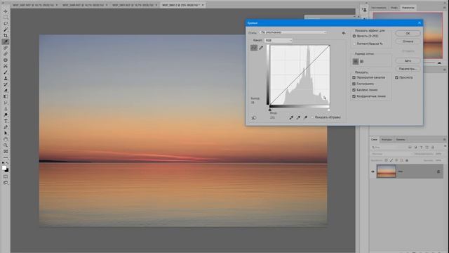The width and height of the screenshot is (449, 253).
Task: Open the Preset dropdown in Curves
Action: pos(293,32)
